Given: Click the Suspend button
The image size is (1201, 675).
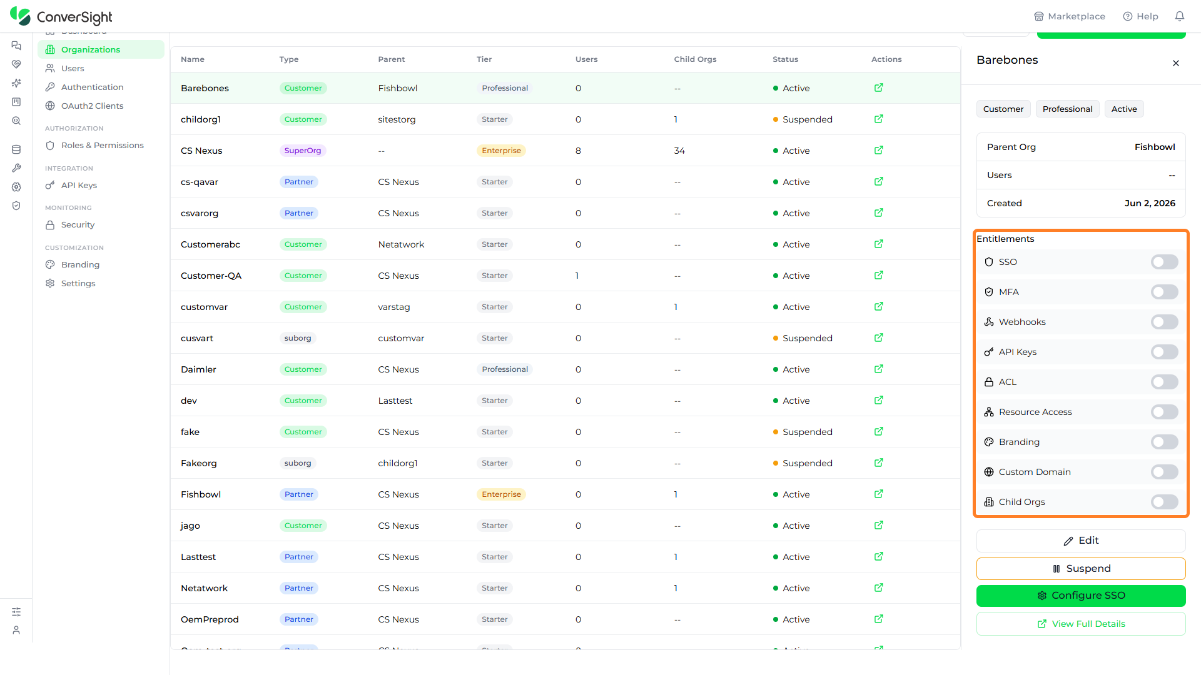Looking at the screenshot, I should click(x=1080, y=569).
